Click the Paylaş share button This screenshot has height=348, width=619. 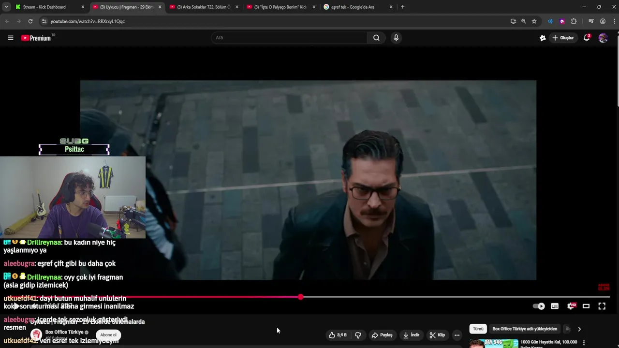382,335
